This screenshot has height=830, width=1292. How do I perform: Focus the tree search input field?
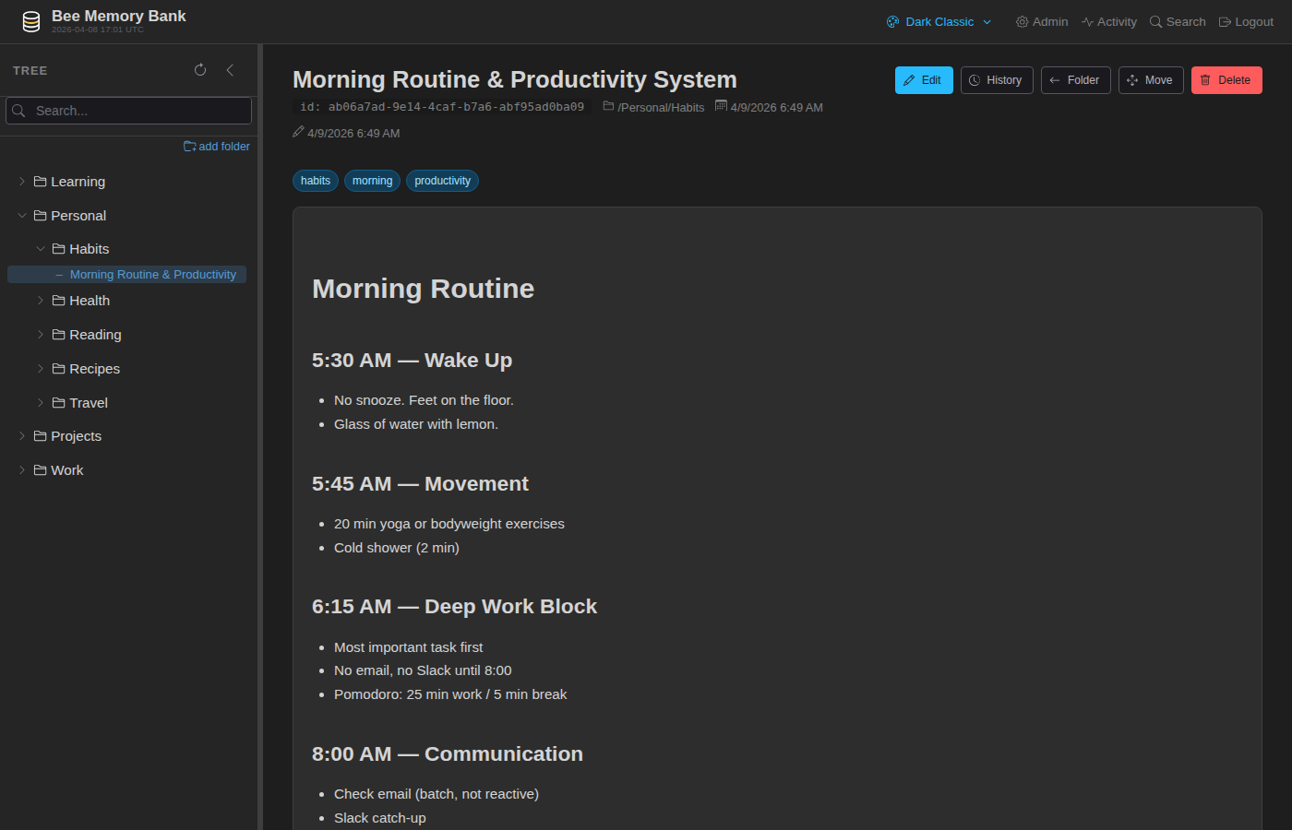129,111
